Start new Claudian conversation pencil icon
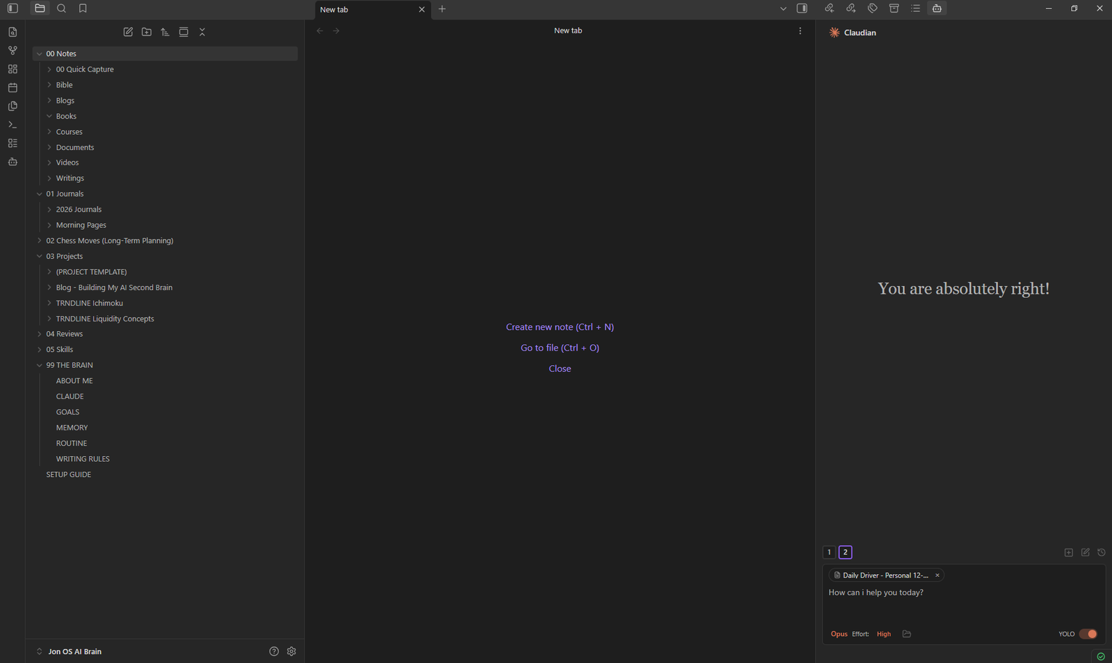The image size is (1112, 663). 1086,553
